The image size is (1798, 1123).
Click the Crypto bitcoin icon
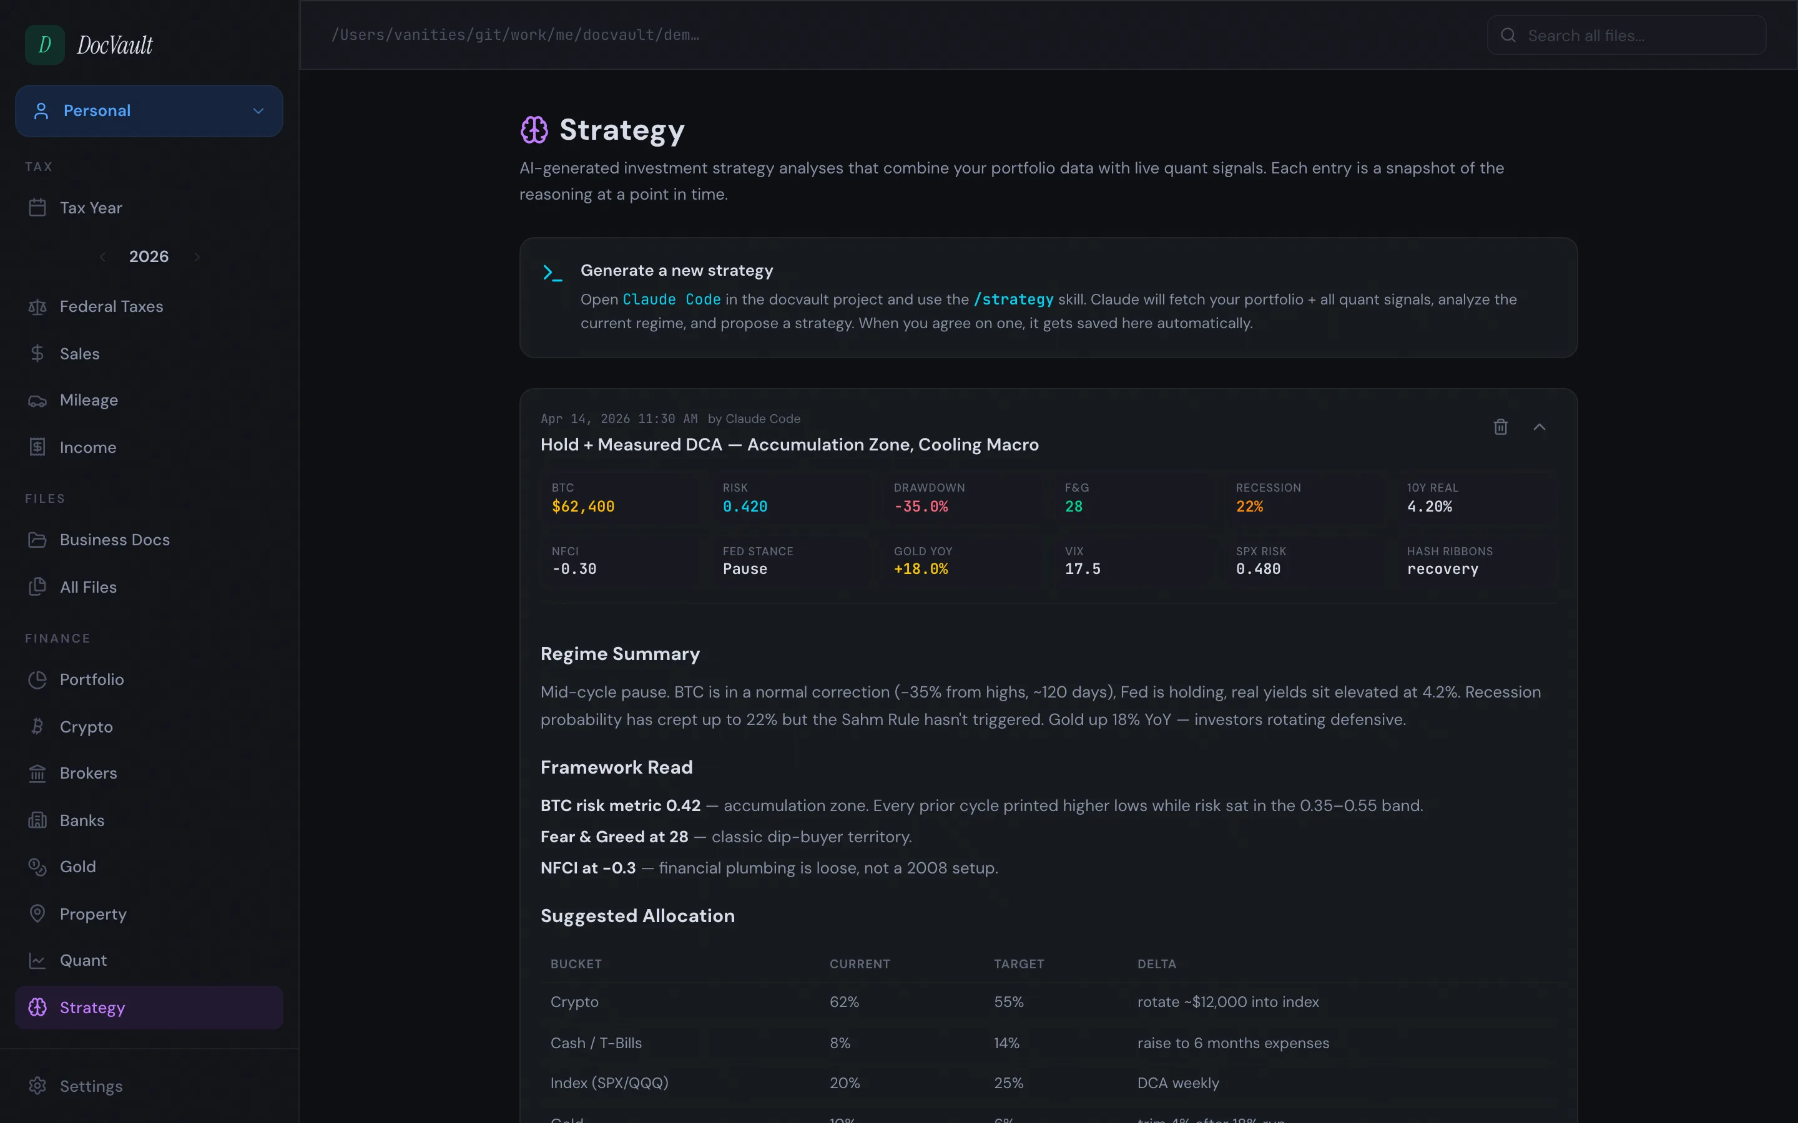[x=37, y=726]
